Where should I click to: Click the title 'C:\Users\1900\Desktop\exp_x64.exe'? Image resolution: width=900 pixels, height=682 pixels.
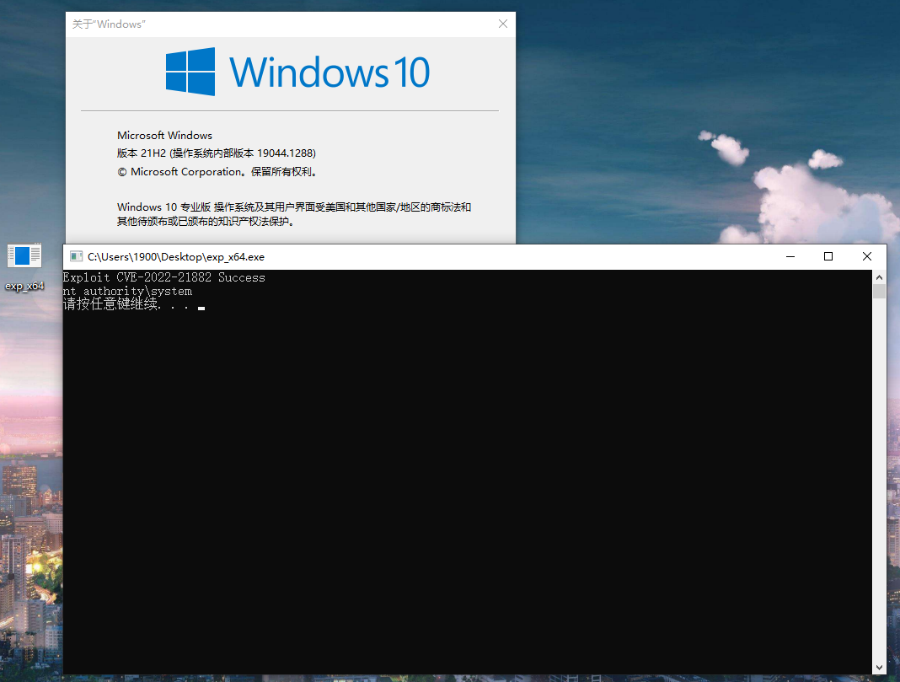tap(176, 256)
